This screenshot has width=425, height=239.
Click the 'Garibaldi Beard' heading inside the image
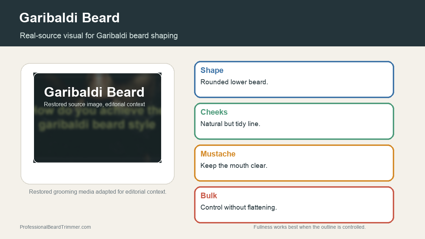pyautogui.click(x=94, y=92)
